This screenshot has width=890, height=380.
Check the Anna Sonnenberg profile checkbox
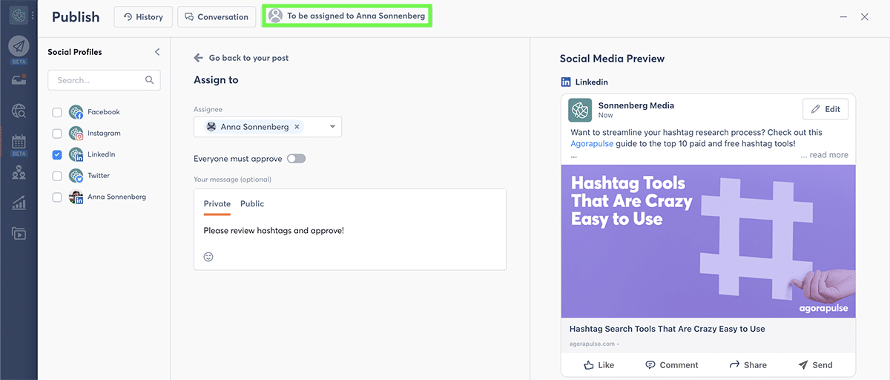[x=57, y=197]
